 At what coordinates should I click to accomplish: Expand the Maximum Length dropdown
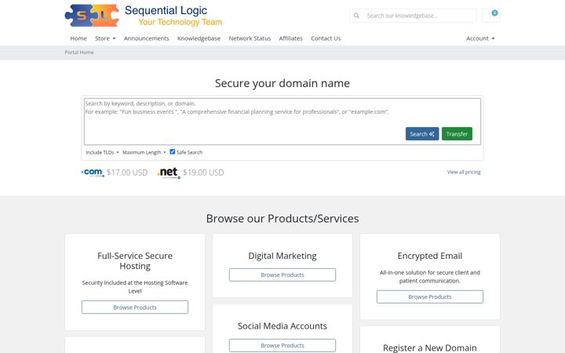tap(144, 152)
